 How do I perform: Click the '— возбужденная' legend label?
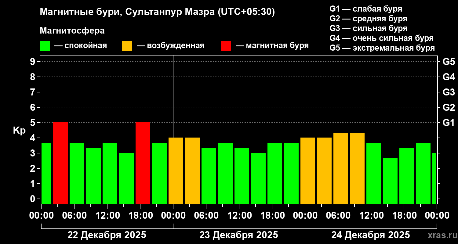[170, 46]
